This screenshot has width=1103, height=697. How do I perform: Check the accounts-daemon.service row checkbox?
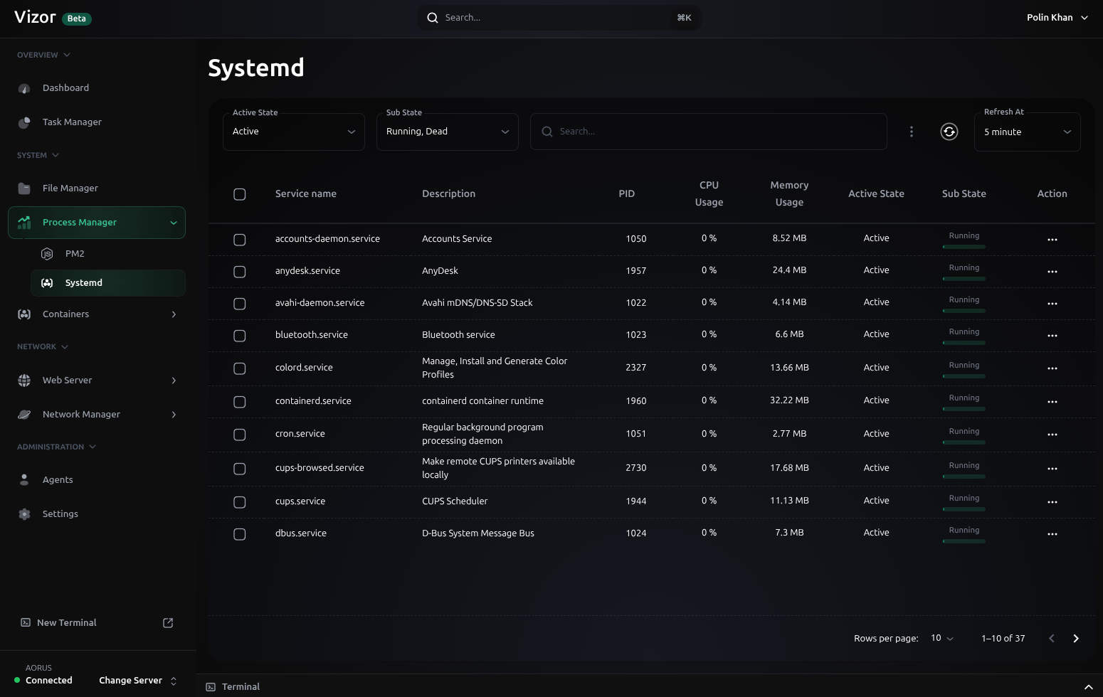[x=240, y=240]
